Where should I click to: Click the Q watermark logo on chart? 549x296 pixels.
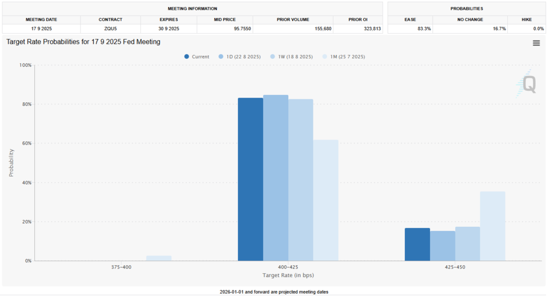527,86
